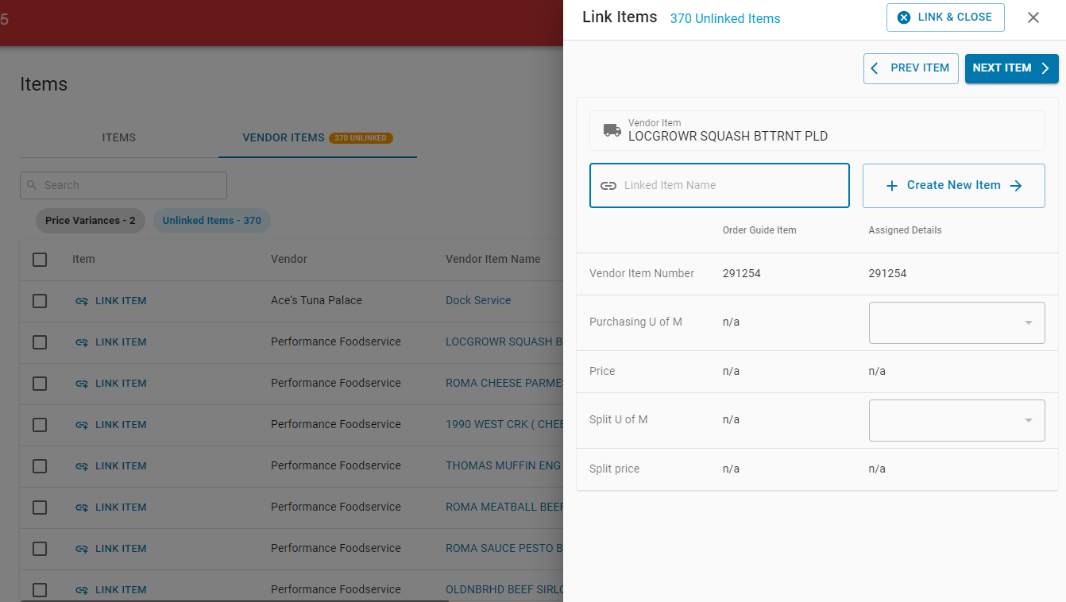The image size is (1066, 602).
Task: Check the ROMA MEATBALL BEEF row checkbox
Action: [x=40, y=507]
